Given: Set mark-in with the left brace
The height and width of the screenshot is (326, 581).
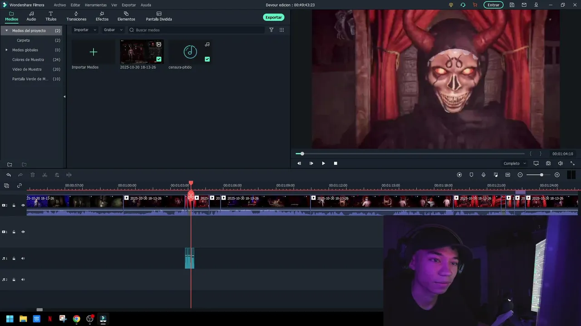Looking at the screenshot, I should click(530, 153).
